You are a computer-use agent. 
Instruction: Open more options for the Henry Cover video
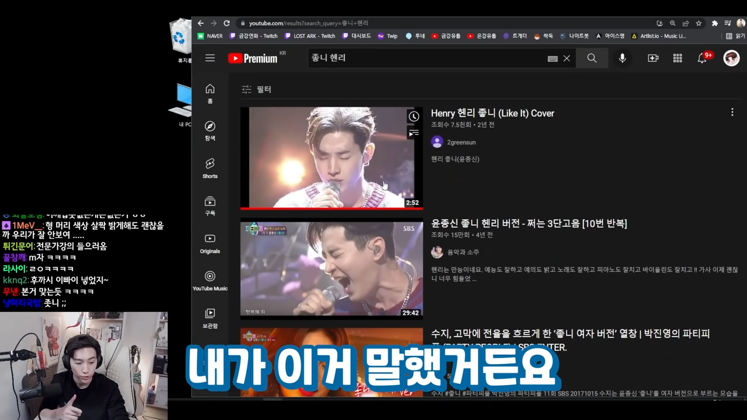click(x=732, y=113)
